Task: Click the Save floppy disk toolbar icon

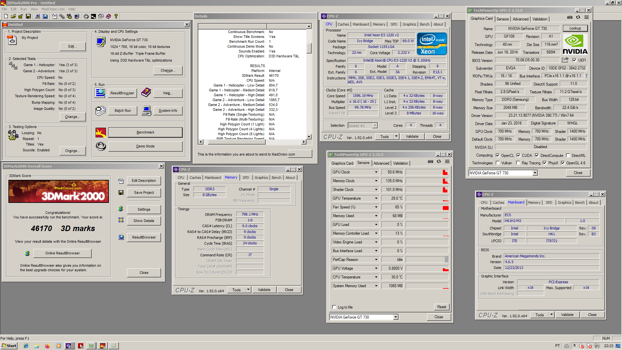Action: pos(28,16)
